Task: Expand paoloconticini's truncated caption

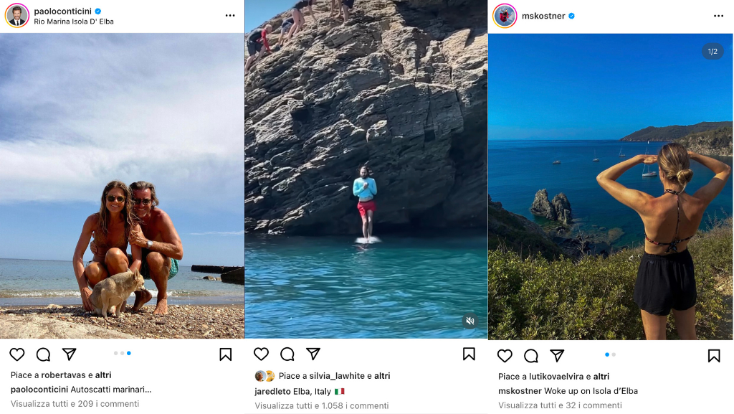Action: (x=147, y=390)
